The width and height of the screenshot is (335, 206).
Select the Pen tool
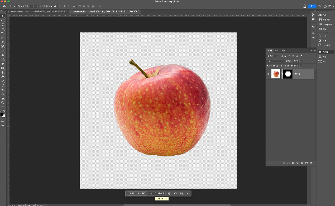point(3,81)
